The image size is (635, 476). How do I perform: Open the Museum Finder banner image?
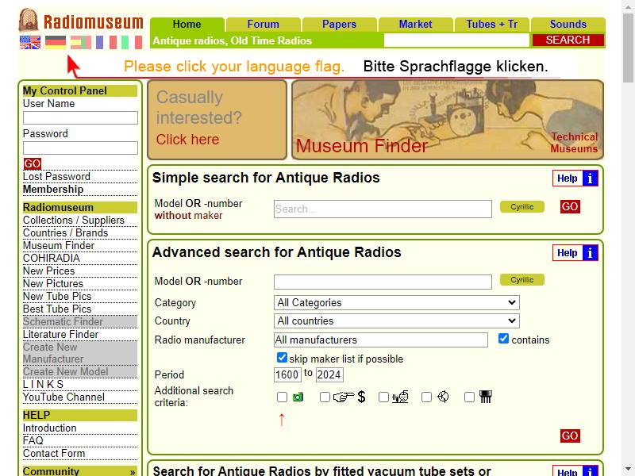(x=448, y=120)
